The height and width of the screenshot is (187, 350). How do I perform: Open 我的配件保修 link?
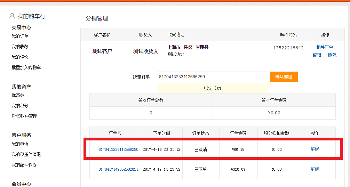point(24,165)
